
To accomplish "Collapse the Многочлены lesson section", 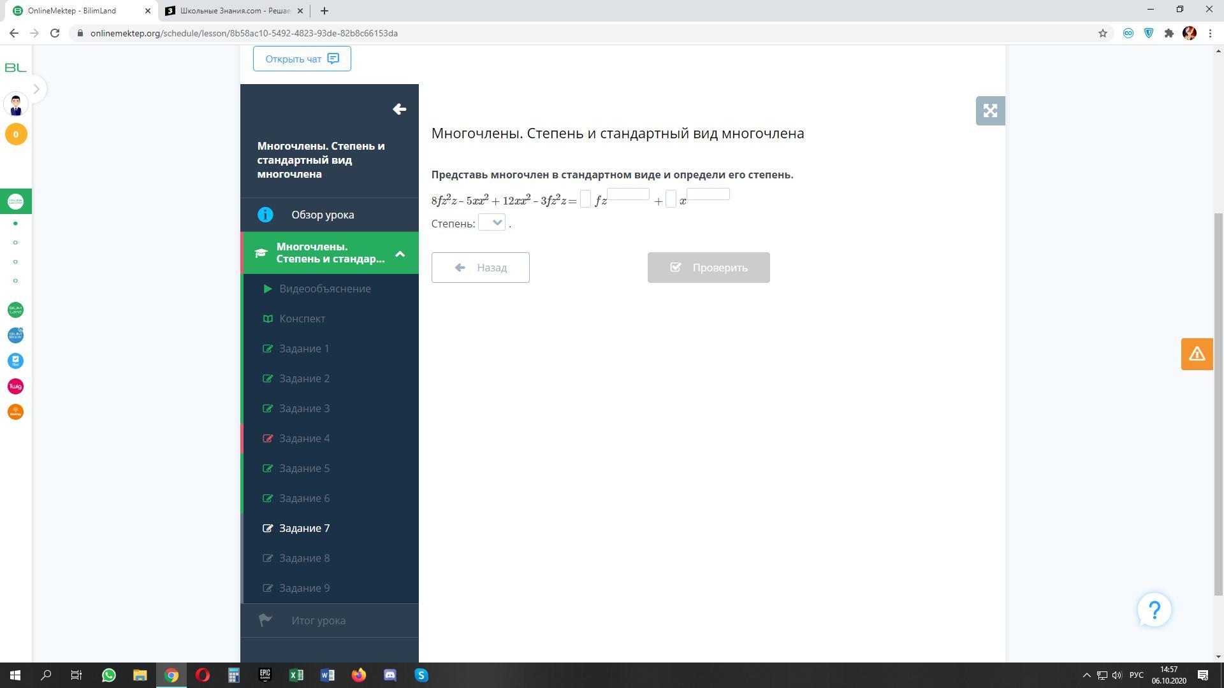I will coord(400,254).
